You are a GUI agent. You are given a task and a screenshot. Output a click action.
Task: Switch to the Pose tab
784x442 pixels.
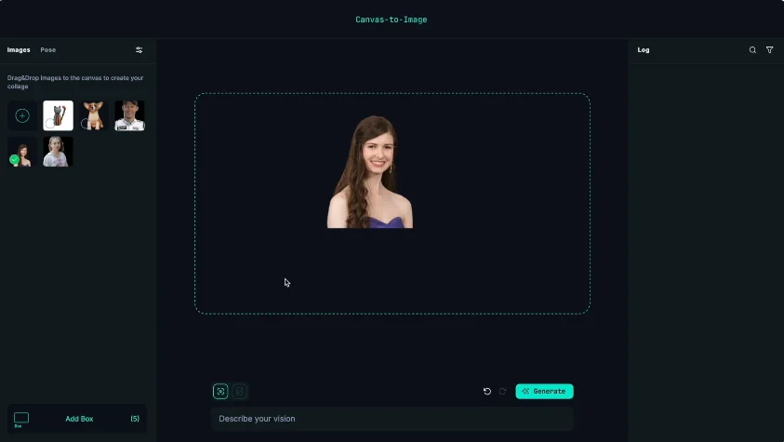[x=47, y=50]
